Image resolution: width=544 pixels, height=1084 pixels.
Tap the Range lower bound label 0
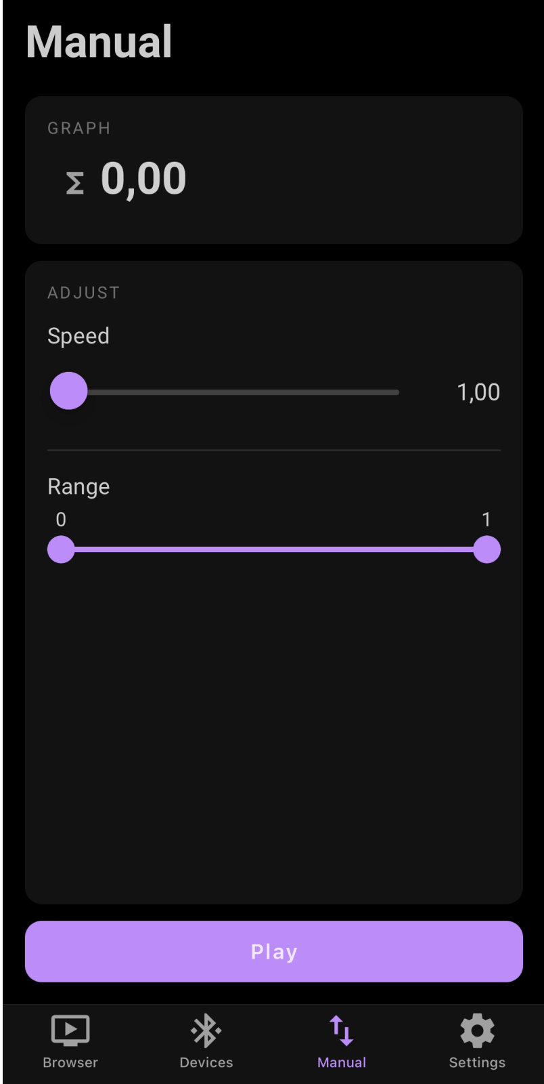[x=61, y=520]
